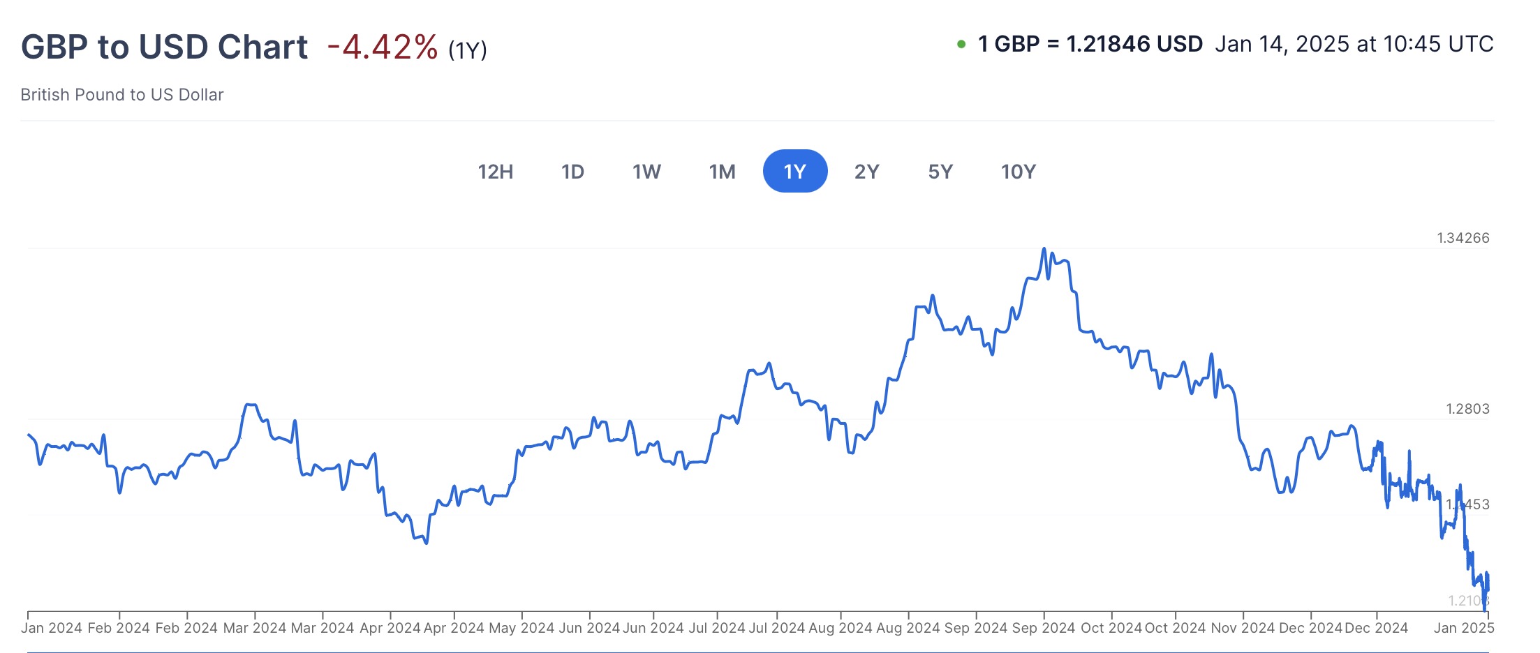The width and height of the screenshot is (1540, 653).
Task: Click the British Pound to US Dollar subtitle
Action: click(x=122, y=95)
